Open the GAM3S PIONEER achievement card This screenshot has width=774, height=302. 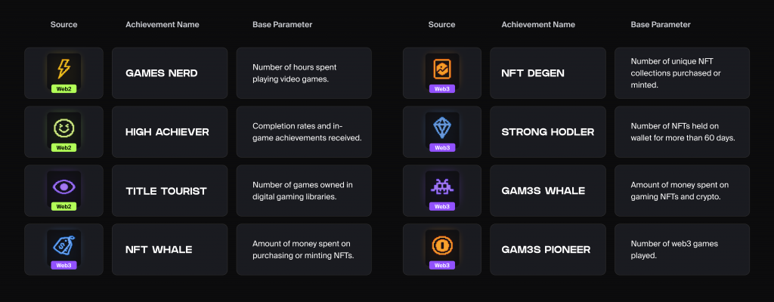point(548,250)
